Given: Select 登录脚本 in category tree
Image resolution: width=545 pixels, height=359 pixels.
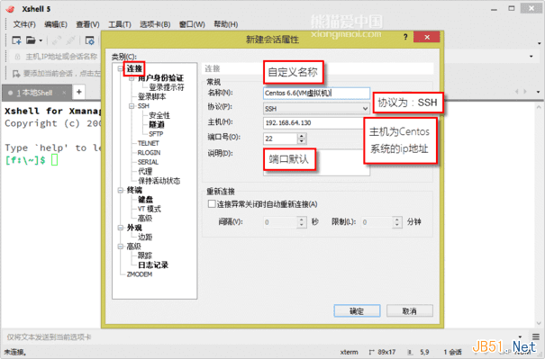Looking at the screenshot, I should pos(152,96).
